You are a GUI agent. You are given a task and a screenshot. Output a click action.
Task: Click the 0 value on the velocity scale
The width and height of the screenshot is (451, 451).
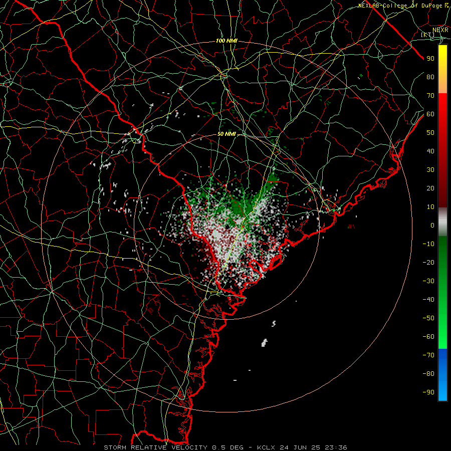(x=432, y=225)
